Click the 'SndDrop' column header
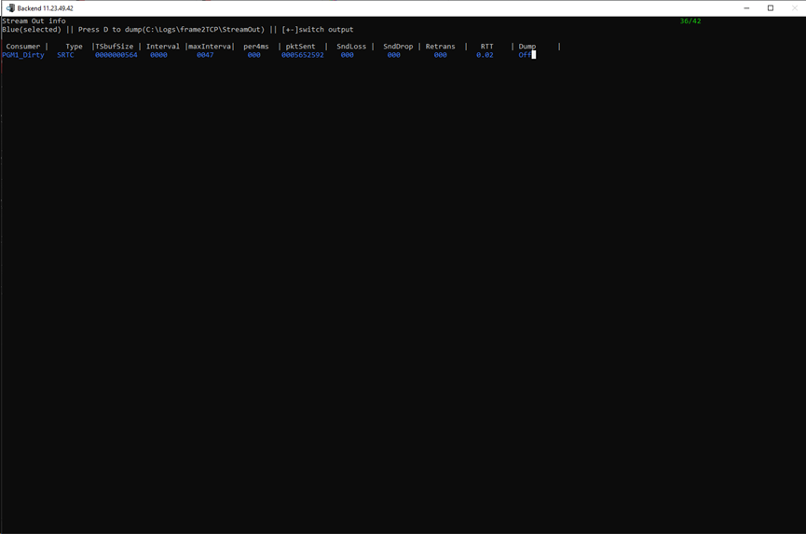Screen dimensions: 806x534 [x=398, y=47]
